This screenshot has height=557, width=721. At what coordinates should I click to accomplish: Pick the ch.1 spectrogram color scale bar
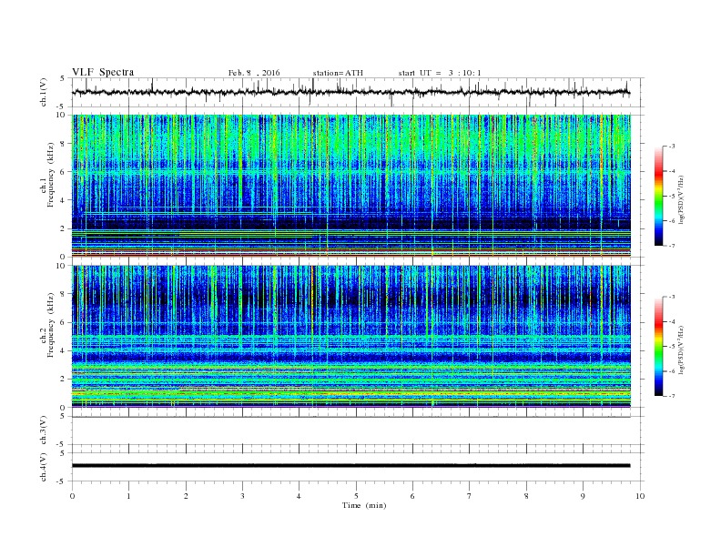pyautogui.click(x=659, y=196)
